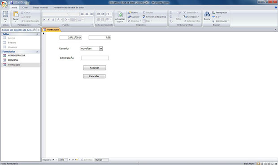Image resolution: width=278 pixels, height=165 pixels.
Task: Open the Más dropdown in Registros
Action: [148, 21]
